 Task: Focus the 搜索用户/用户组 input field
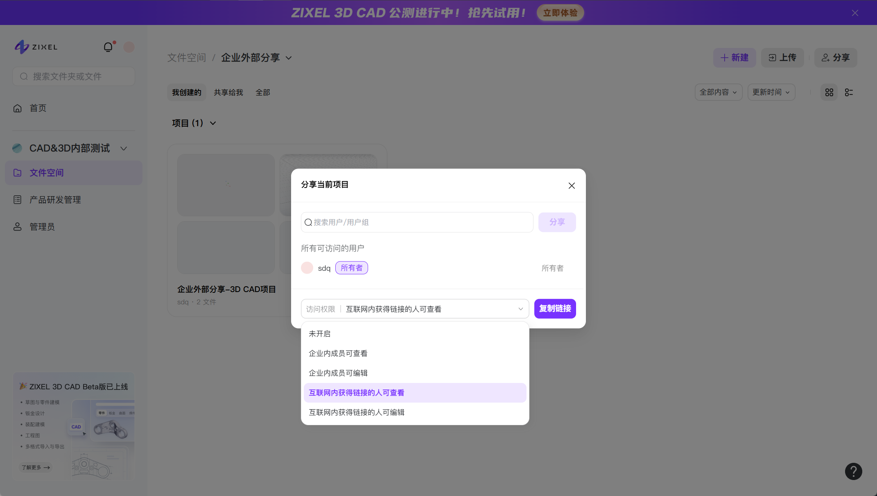417,222
